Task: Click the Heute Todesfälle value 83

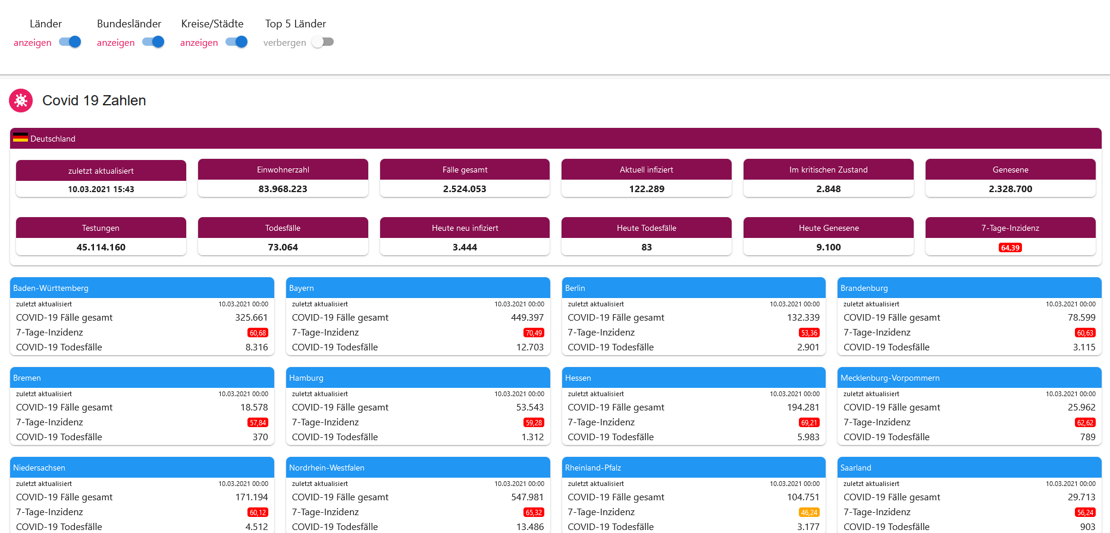Action: pos(647,247)
